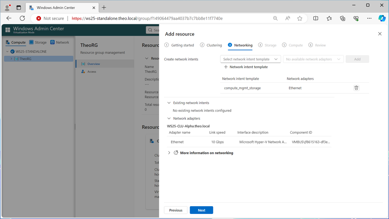Collapse the Network adapters section

[169, 118]
